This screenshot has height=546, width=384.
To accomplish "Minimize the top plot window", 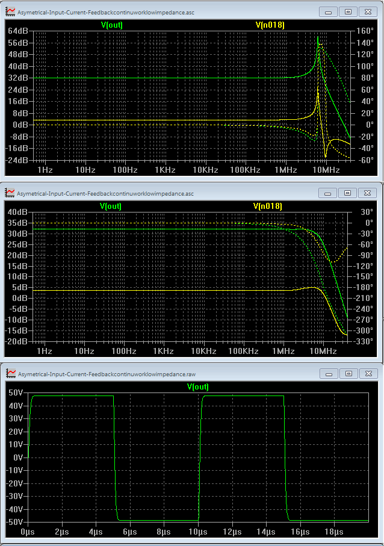I will (328, 12).
